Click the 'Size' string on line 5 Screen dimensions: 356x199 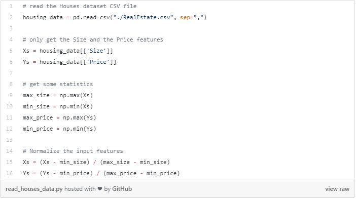pyautogui.click(x=96, y=51)
